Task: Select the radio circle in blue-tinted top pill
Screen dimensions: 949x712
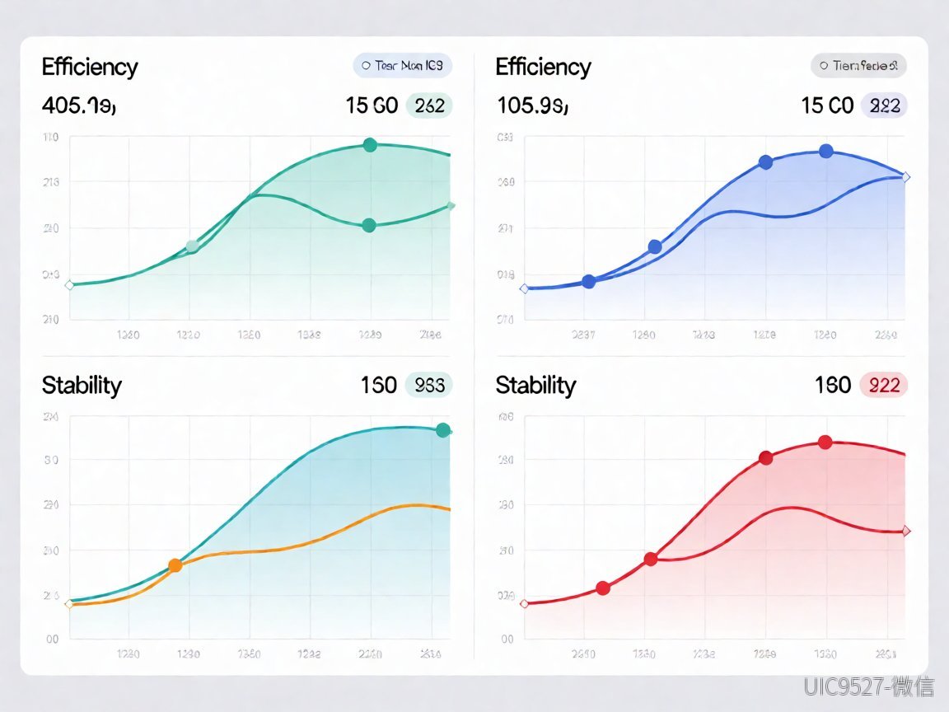Action: pos(366,65)
